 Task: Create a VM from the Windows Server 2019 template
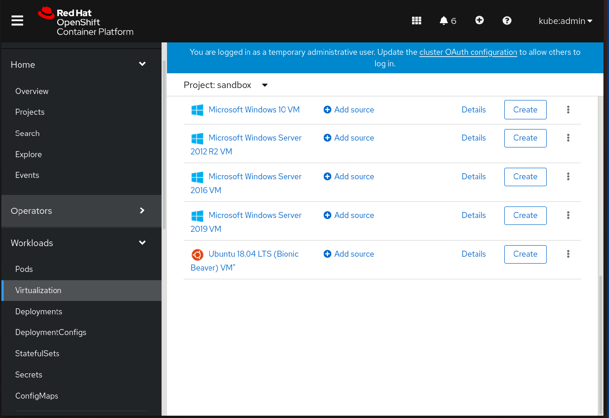tap(525, 215)
